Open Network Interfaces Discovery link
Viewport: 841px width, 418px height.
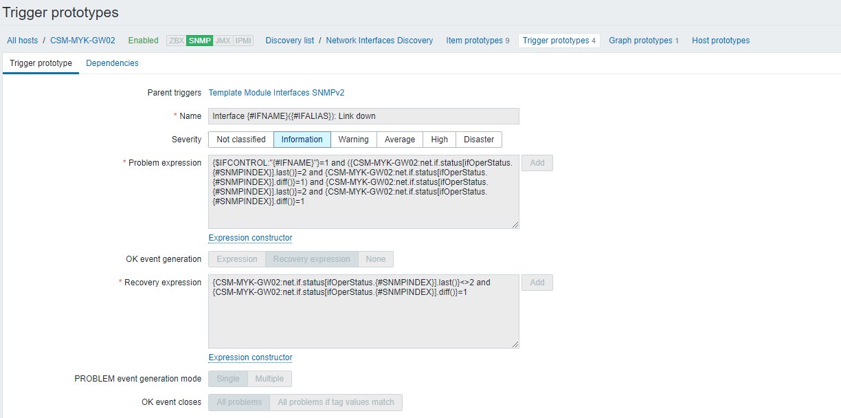[379, 41]
